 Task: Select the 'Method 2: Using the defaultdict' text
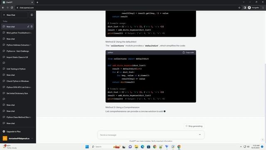click(x=121, y=42)
